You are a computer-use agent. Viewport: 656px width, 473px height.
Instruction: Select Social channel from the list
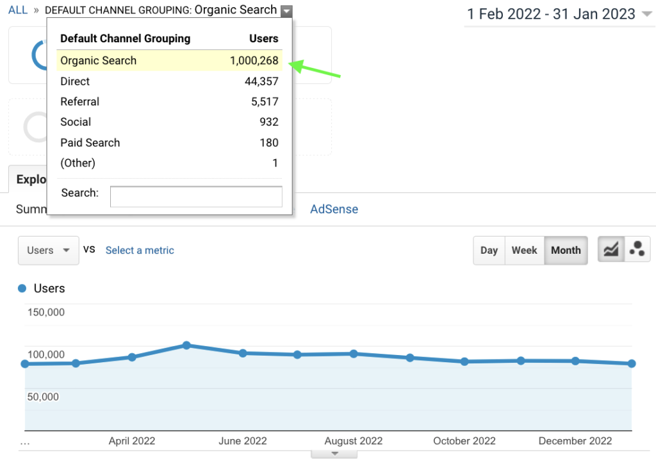[76, 122]
